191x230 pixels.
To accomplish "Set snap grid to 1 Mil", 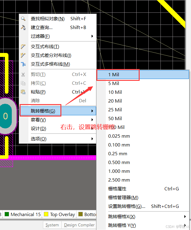I will click(x=143, y=75).
